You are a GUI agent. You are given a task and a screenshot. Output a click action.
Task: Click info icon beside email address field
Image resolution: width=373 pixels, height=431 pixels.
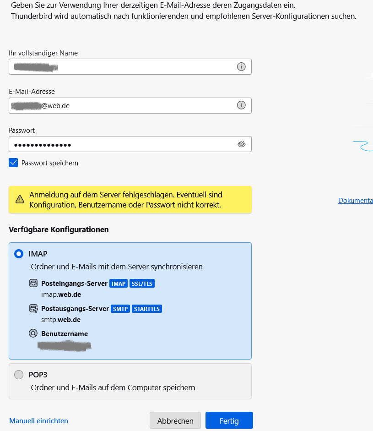(241, 105)
